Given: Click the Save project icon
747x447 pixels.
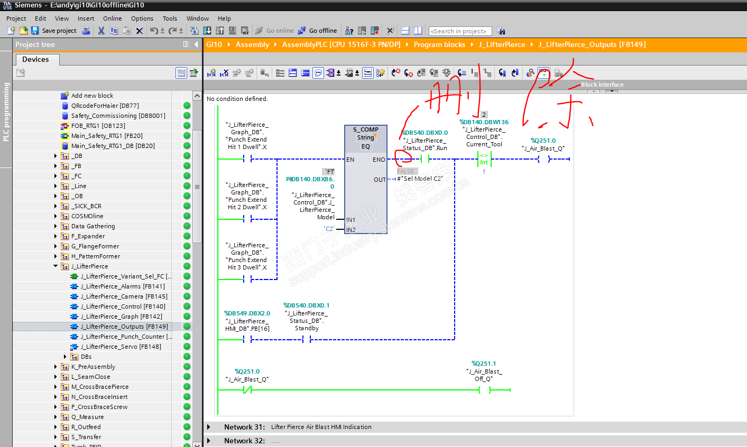Looking at the screenshot, I should click(35, 31).
